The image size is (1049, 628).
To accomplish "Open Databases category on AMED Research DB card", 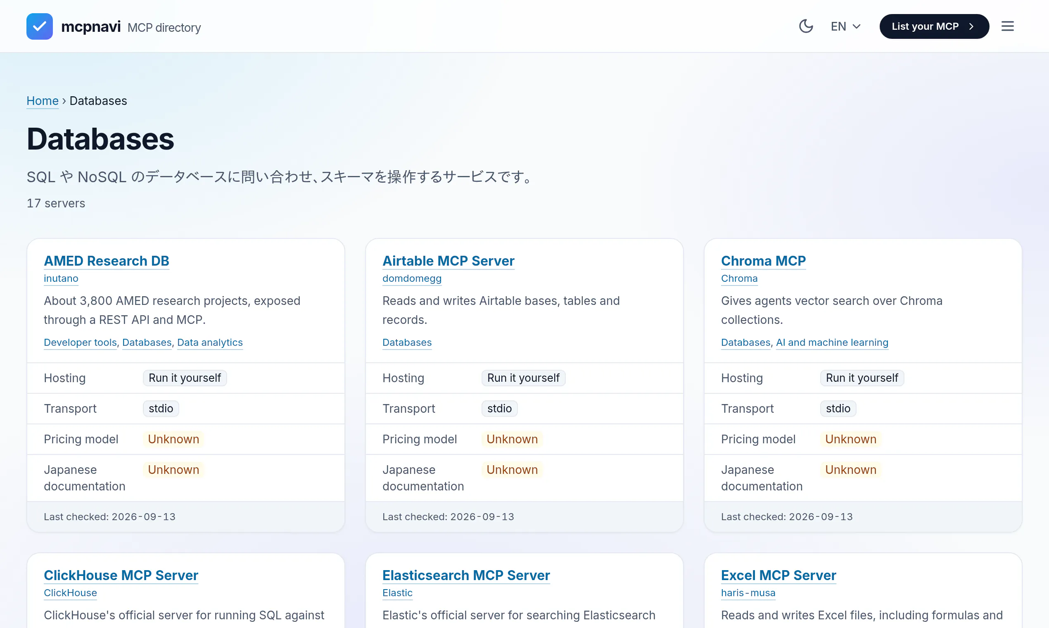I will tap(147, 343).
